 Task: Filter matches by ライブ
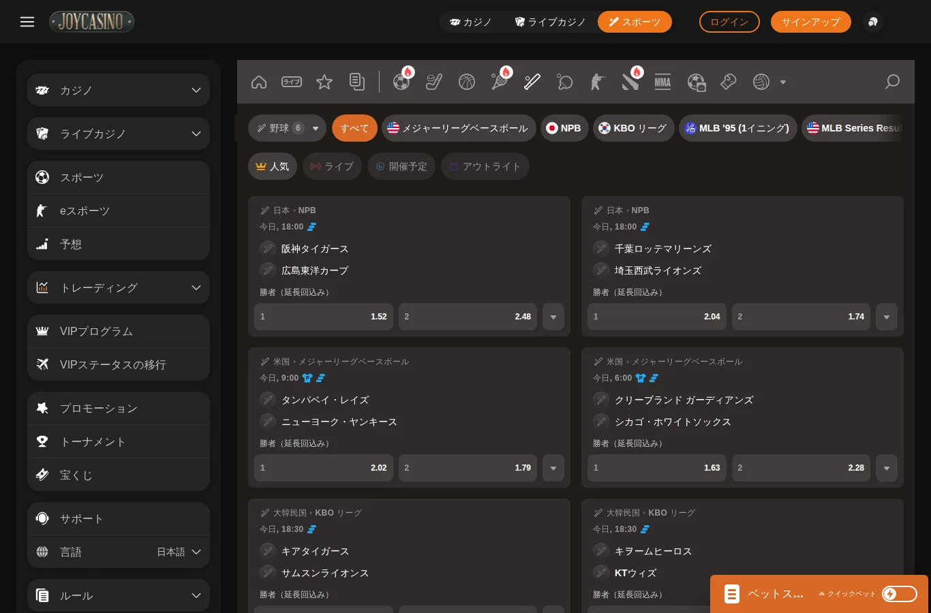[332, 166]
